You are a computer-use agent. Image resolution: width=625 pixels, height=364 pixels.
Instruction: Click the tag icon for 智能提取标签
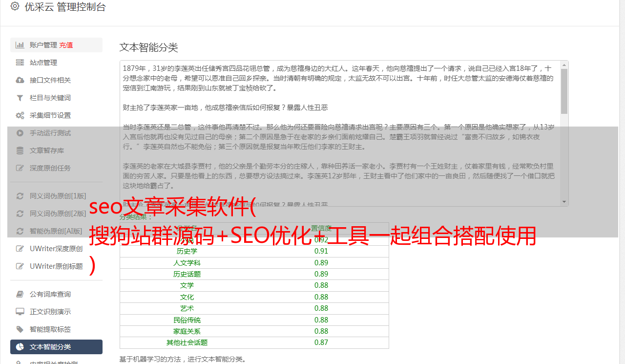tap(20, 329)
